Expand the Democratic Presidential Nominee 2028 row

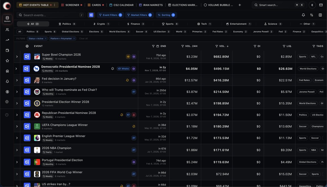(x=16, y=69)
